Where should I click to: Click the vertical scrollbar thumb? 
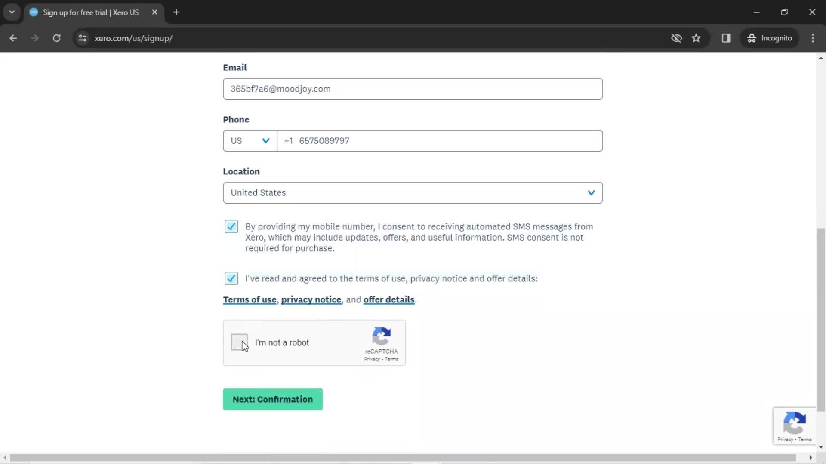[821, 320]
